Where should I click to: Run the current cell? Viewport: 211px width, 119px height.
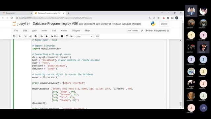tap(55, 36)
